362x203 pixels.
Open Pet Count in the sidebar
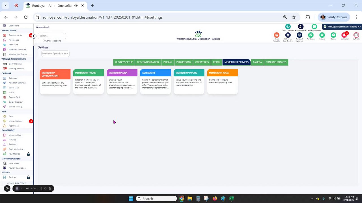13,45
